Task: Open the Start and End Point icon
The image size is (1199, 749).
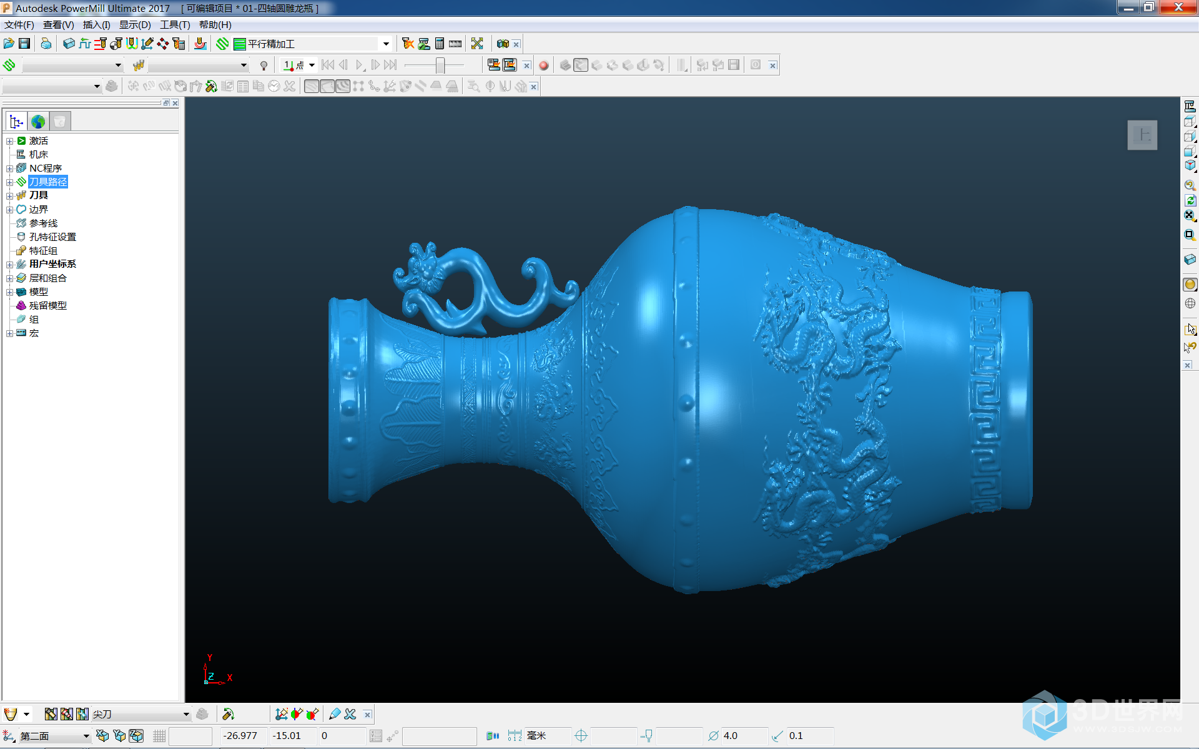Action: point(116,44)
